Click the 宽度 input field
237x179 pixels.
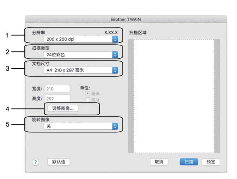point(58,89)
